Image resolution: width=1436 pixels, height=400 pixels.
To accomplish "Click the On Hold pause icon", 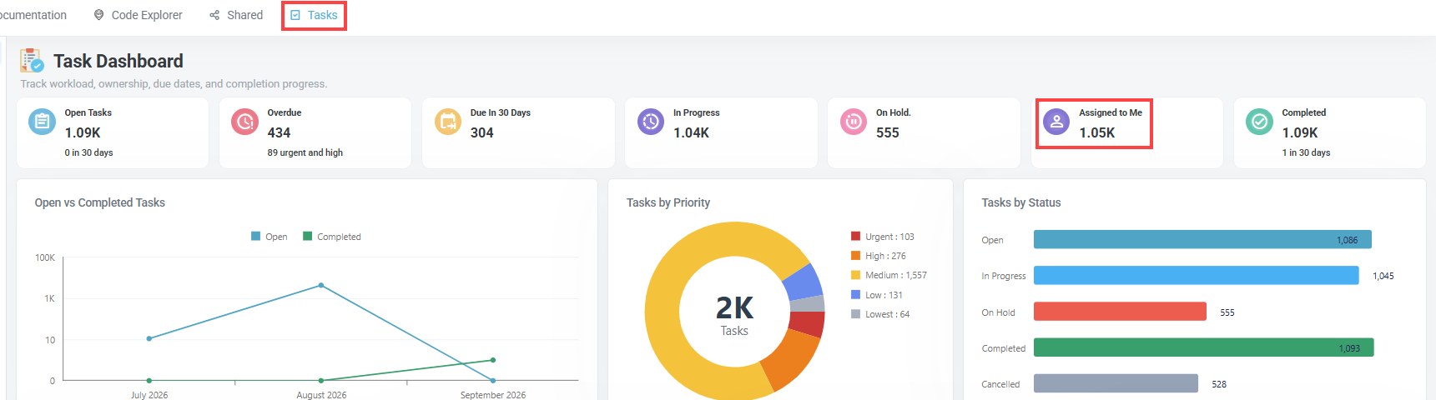I will [x=854, y=121].
